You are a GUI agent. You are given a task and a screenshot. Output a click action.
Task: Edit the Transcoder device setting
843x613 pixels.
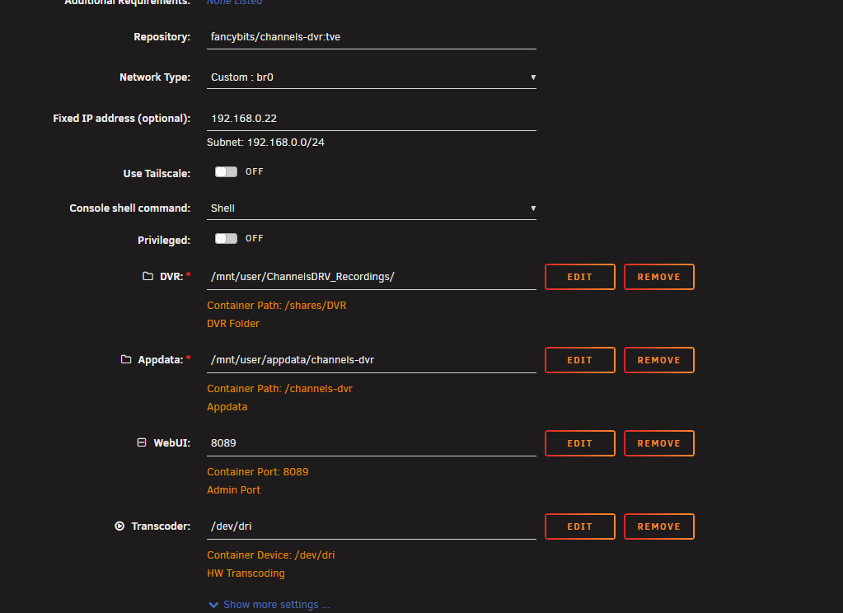580,526
